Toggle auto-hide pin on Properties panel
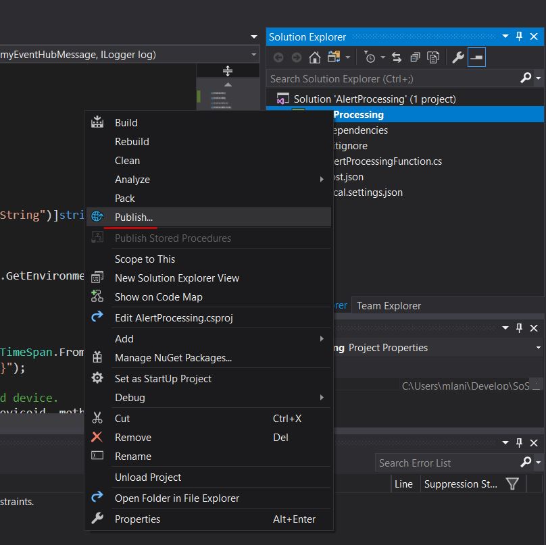This screenshot has width=546, height=545. point(519,328)
